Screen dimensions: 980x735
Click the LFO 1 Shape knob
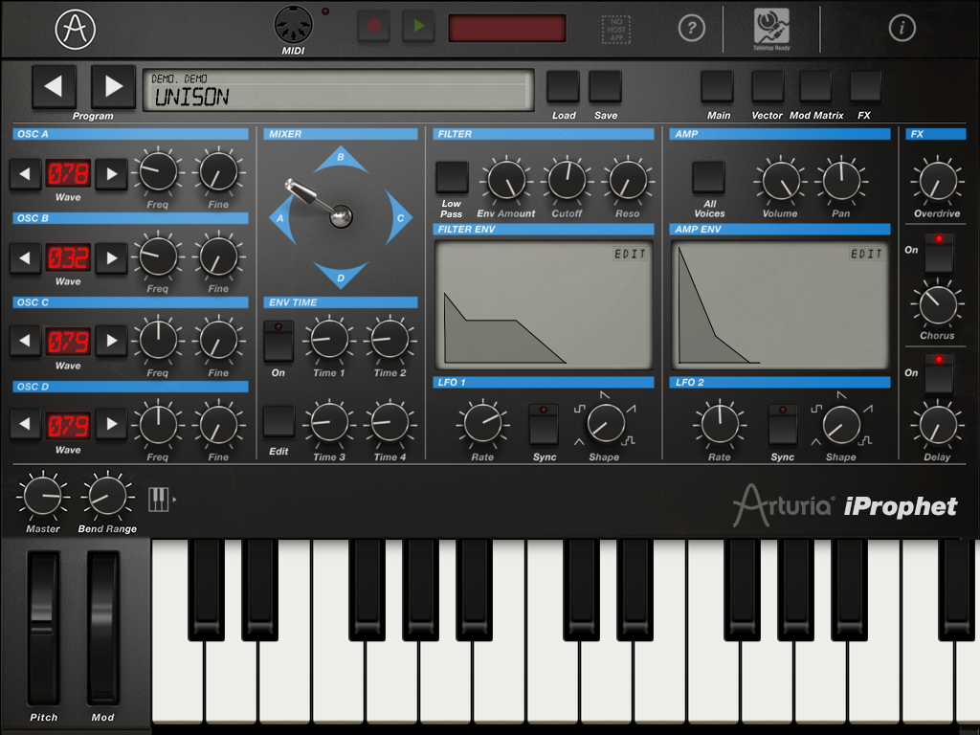(x=606, y=423)
